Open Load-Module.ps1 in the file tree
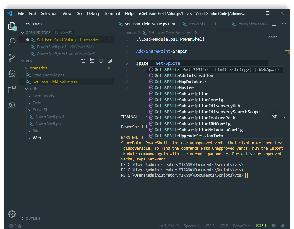This screenshot has height=229, width=294. [x=48, y=75]
